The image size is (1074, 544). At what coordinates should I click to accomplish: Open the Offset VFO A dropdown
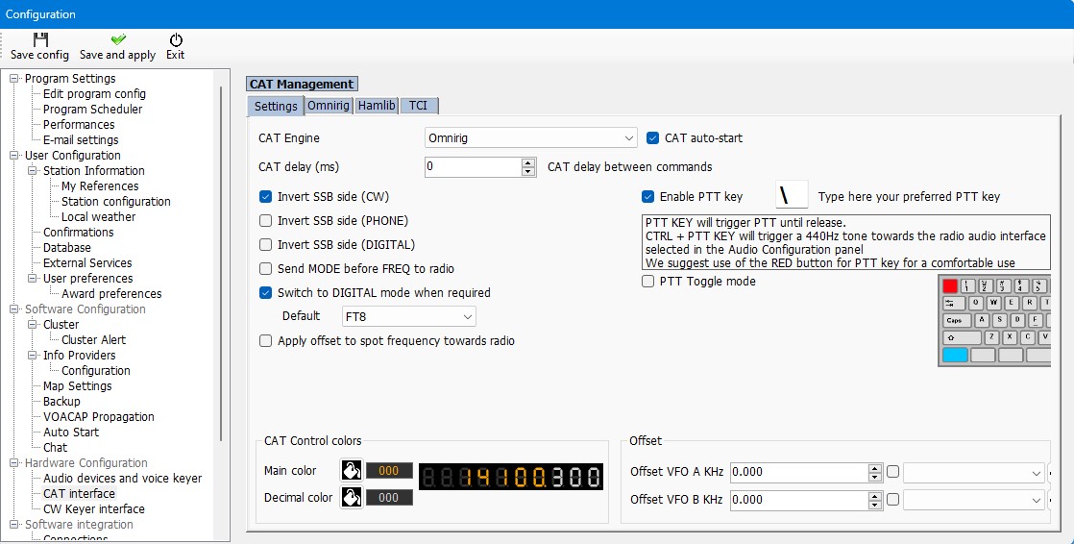(x=974, y=473)
